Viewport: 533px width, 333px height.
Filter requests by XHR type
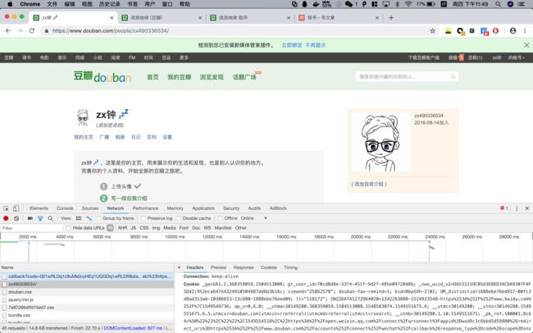coord(122,228)
